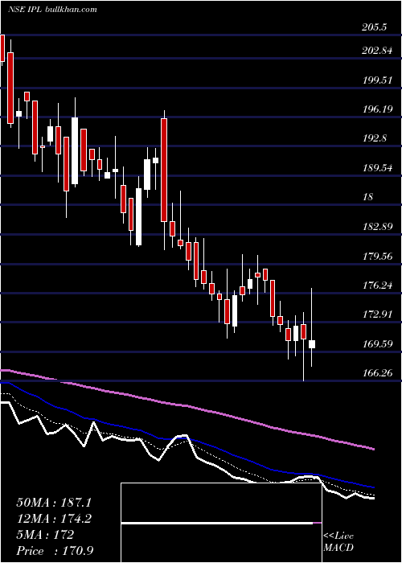
Task: Click the '<<Live MACD' label
Action: 338,541
